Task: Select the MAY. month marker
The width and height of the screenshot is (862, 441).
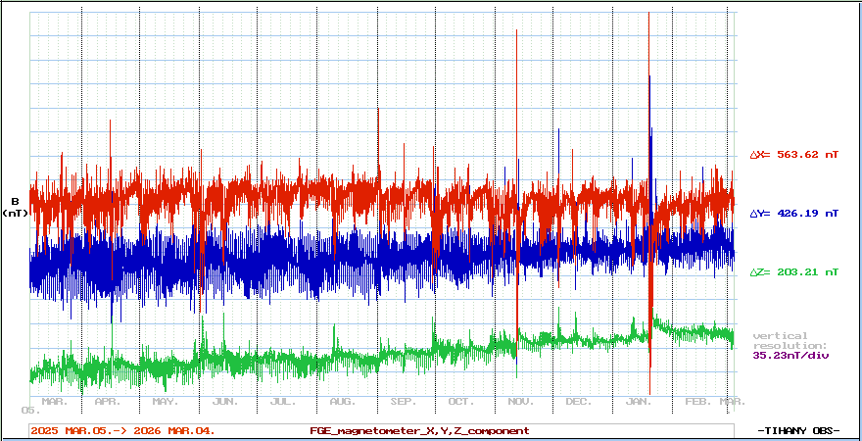Action: click(166, 402)
